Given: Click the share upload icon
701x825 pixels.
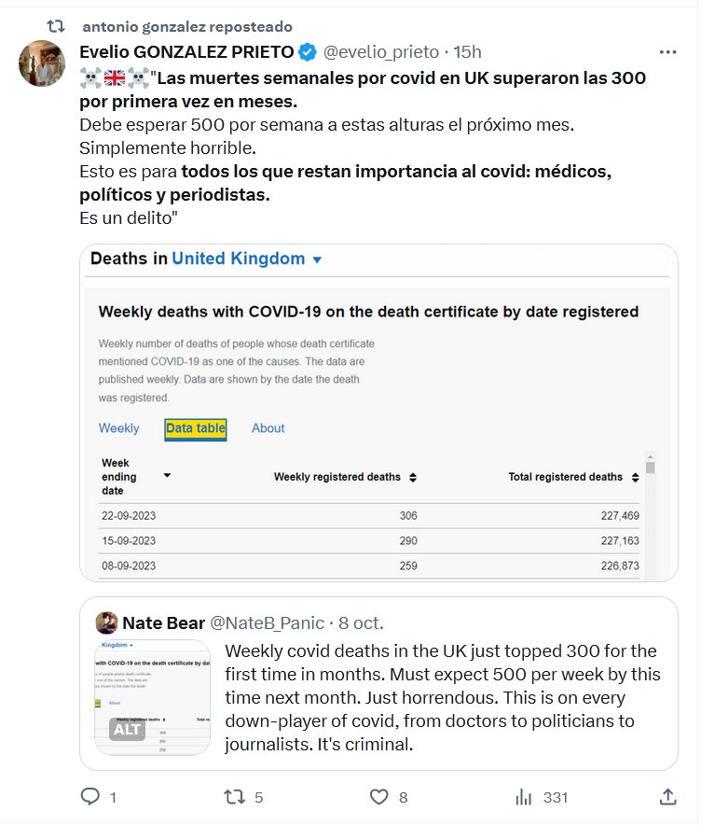Looking at the screenshot, I should tap(667, 797).
